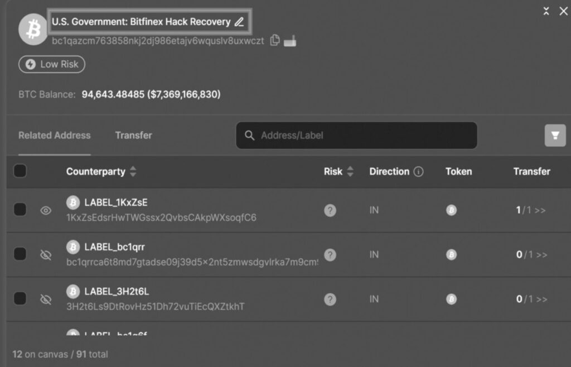This screenshot has width=571, height=367.
Task: Click the large Bitcoin logo avatar
Action: pos(33,30)
